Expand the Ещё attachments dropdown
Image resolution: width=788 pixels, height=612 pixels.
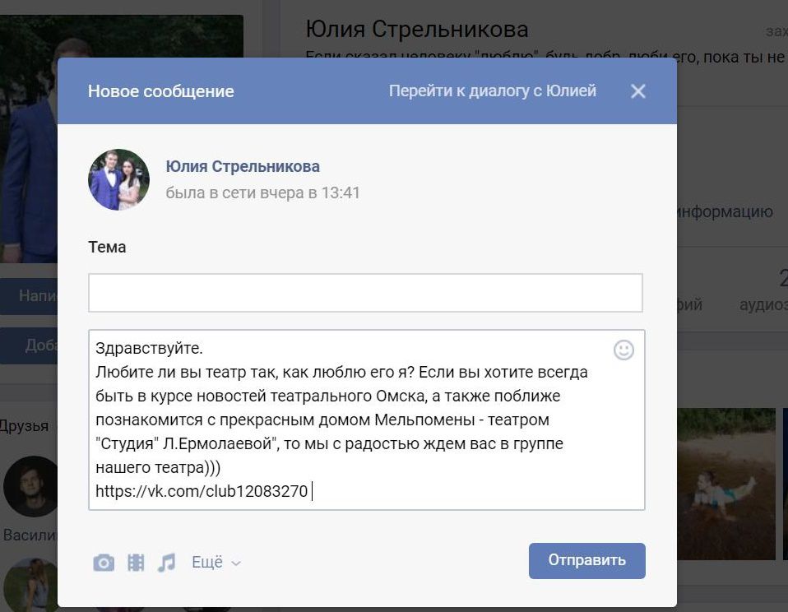click(216, 563)
